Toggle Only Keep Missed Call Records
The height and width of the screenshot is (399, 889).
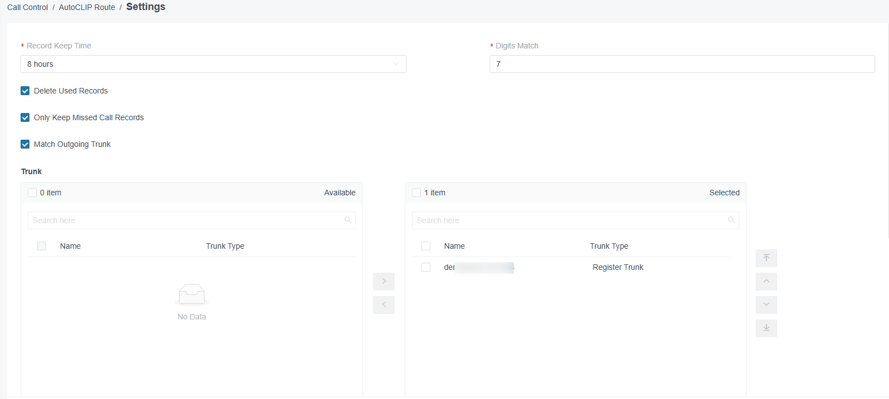pyautogui.click(x=25, y=117)
